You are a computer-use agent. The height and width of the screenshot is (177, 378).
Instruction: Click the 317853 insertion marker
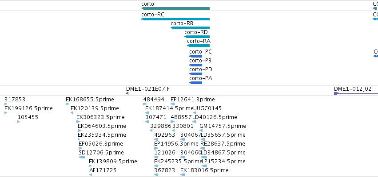point(6,104)
